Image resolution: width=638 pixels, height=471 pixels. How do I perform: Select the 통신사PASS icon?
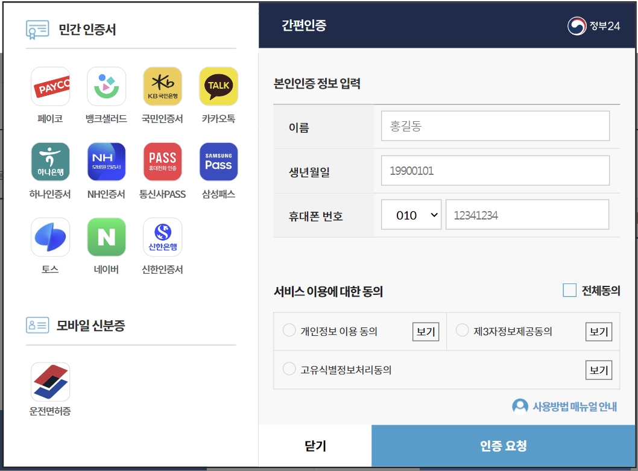pyautogui.click(x=162, y=162)
